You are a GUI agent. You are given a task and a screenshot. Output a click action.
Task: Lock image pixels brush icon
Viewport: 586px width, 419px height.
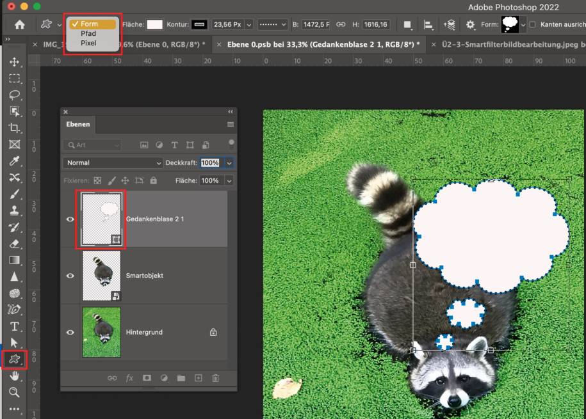pos(111,181)
